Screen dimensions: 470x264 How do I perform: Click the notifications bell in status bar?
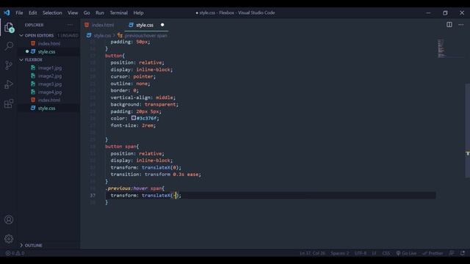[x=463, y=253]
